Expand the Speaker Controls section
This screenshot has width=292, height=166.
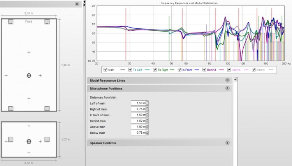227,143
